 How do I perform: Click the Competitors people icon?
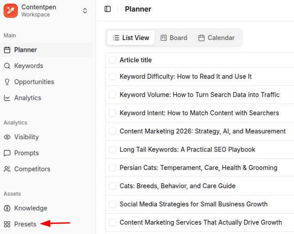click(x=7, y=169)
